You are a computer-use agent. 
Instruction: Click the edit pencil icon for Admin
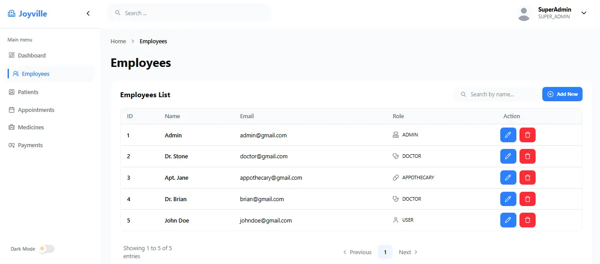[508, 135]
